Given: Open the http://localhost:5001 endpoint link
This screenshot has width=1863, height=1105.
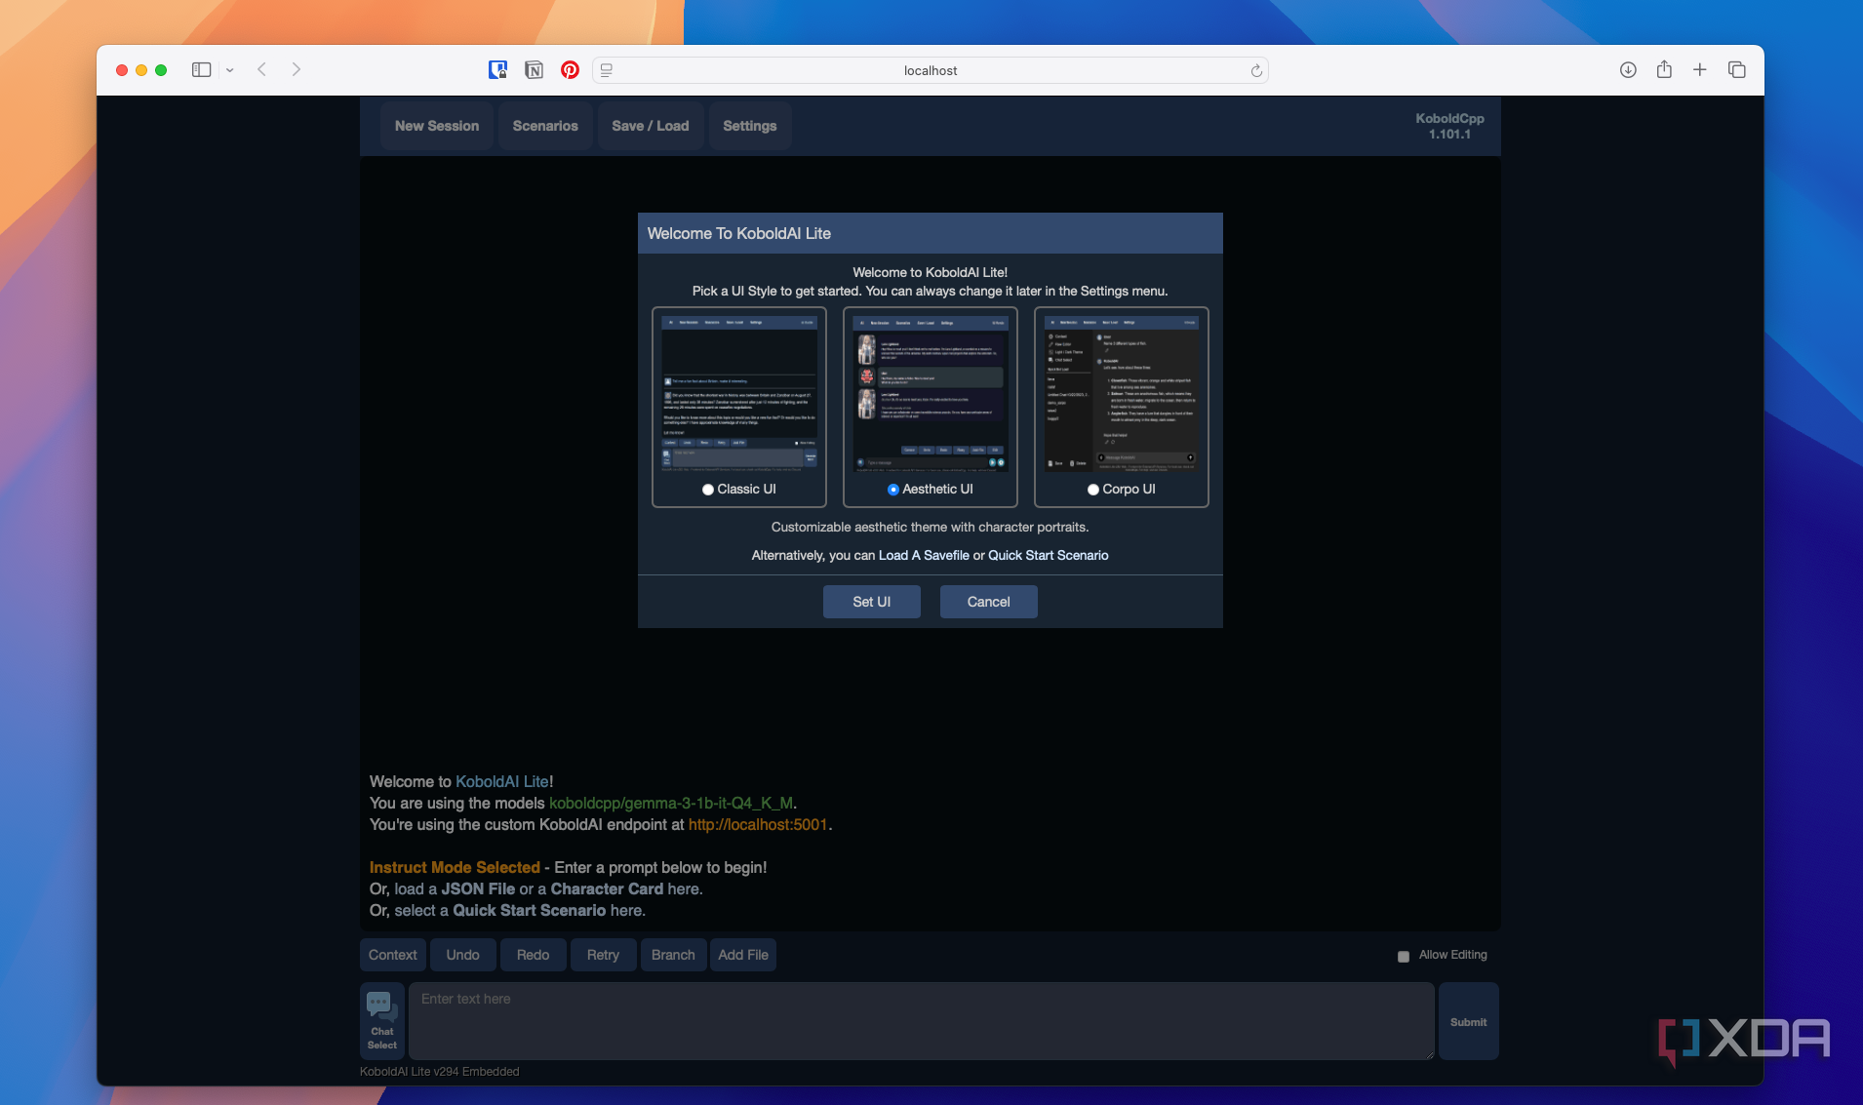Looking at the screenshot, I should tap(758, 824).
